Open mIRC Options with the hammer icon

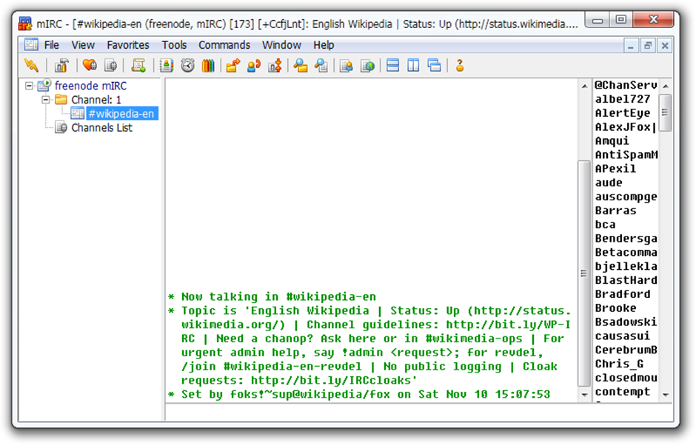pos(61,66)
